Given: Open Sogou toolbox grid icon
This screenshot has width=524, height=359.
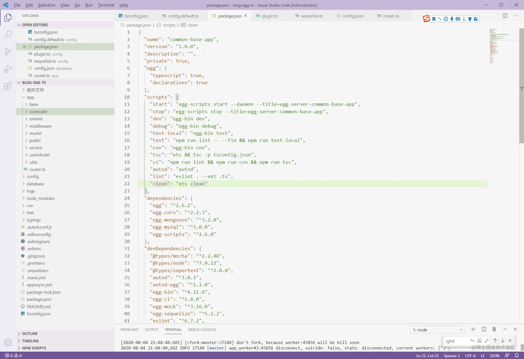Looking at the screenshot, I should [x=476, y=19].
